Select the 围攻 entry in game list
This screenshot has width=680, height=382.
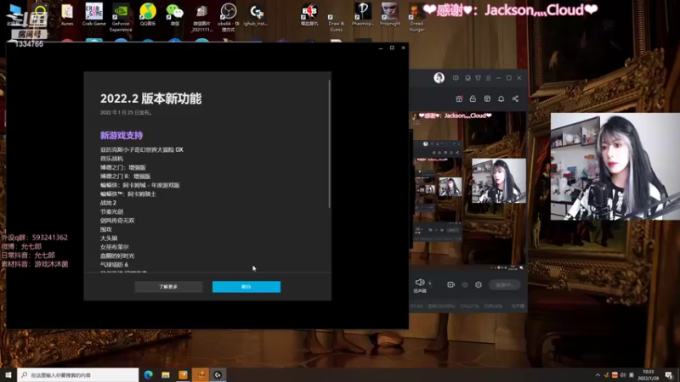[x=105, y=229]
